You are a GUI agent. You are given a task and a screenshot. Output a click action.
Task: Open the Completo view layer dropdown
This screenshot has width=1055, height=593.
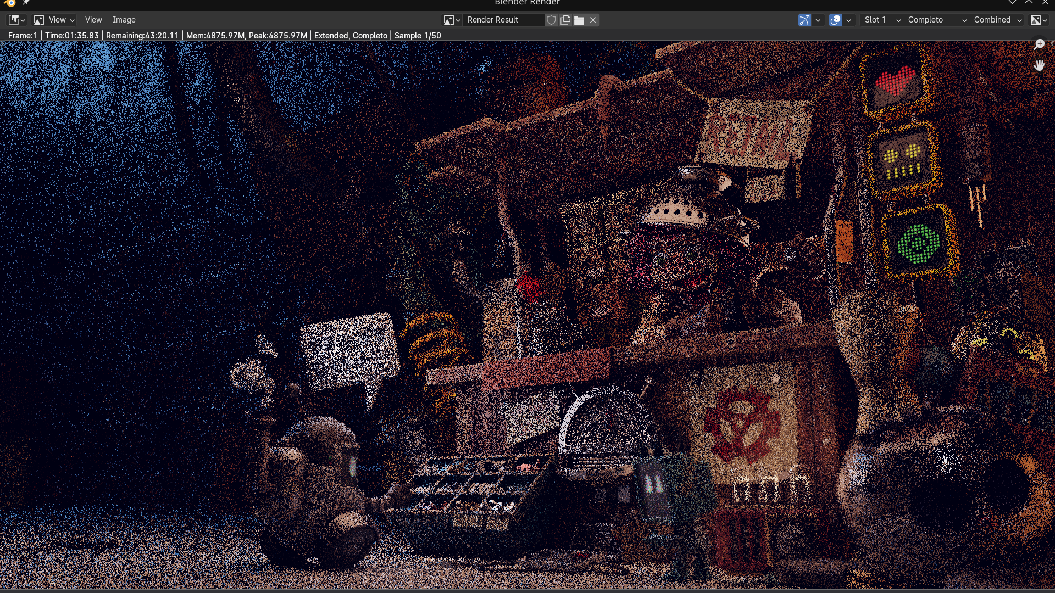[x=936, y=20]
